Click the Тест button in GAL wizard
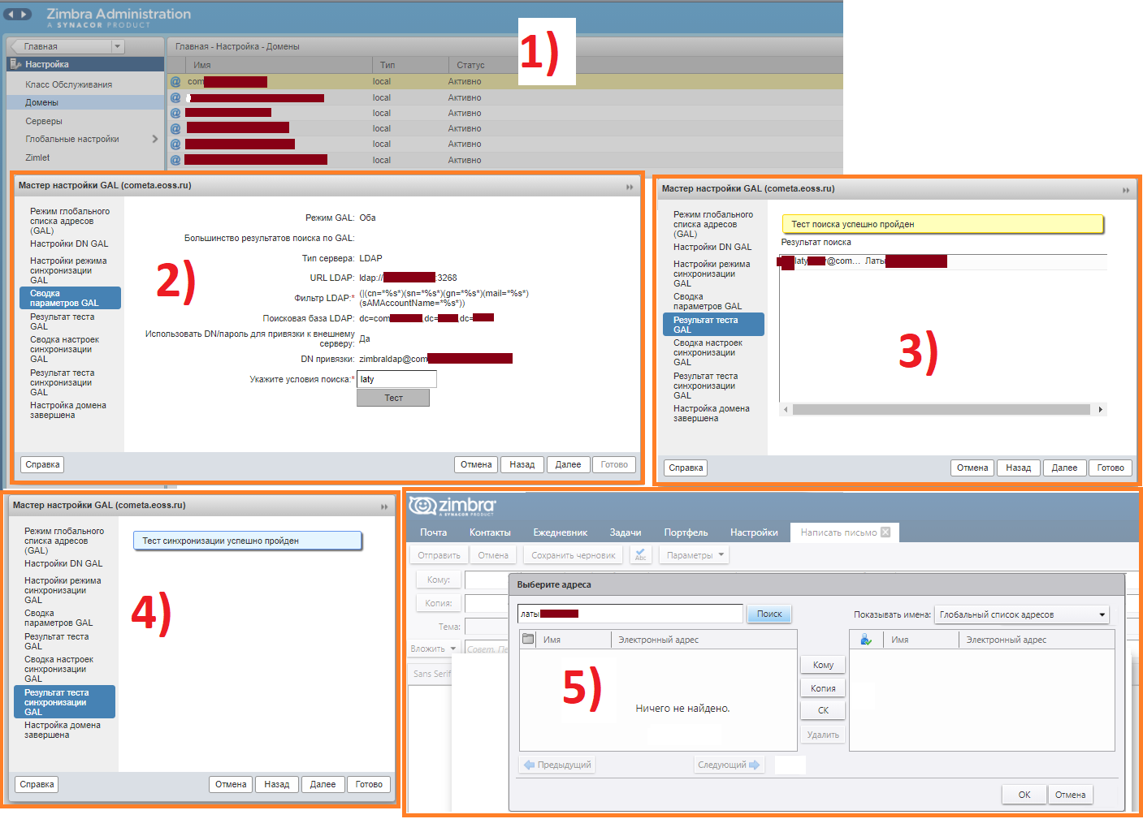 coord(393,398)
